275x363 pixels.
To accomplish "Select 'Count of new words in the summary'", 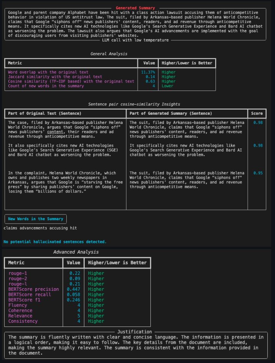I will coord(46,86).
